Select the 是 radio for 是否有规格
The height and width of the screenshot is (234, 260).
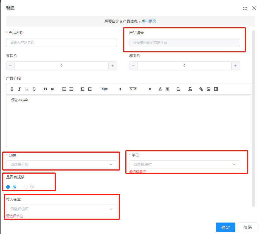tap(8, 187)
